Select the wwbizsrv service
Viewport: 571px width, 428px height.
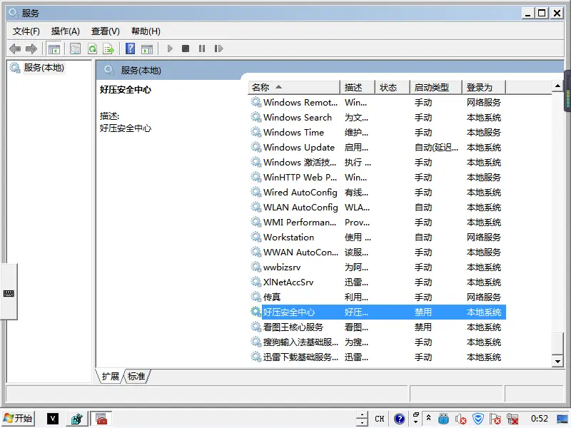point(377,267)
